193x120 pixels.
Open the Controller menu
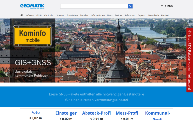coord(49,15)
